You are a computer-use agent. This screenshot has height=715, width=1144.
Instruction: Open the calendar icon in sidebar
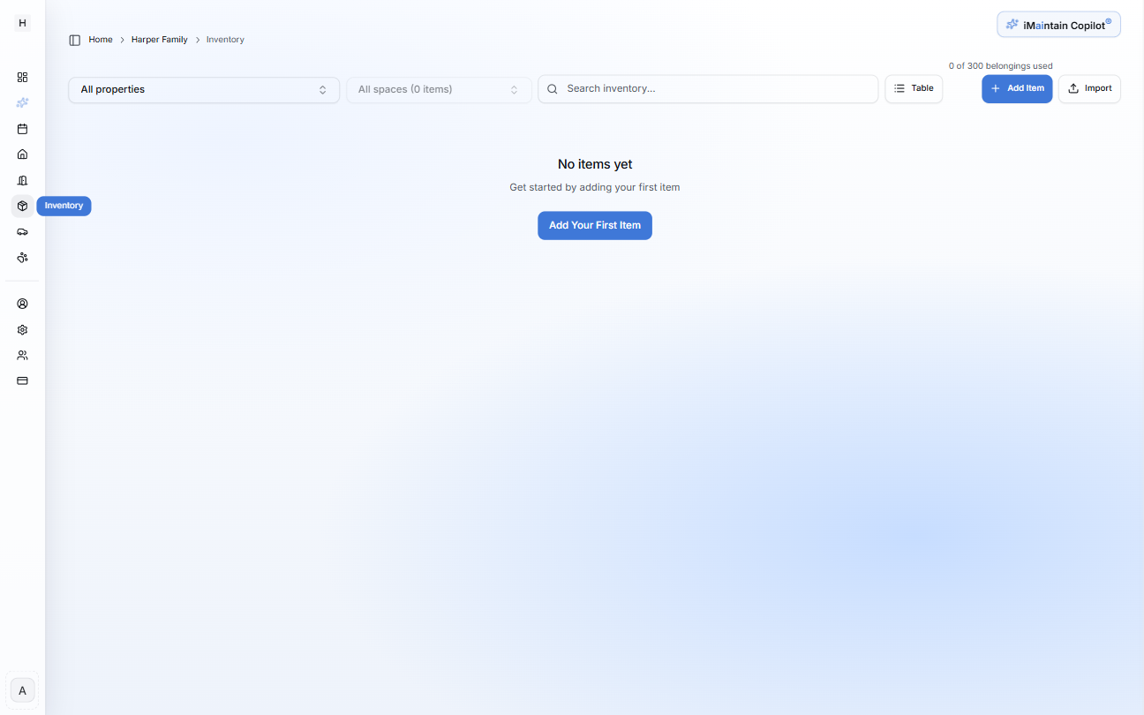click(22, 129)
